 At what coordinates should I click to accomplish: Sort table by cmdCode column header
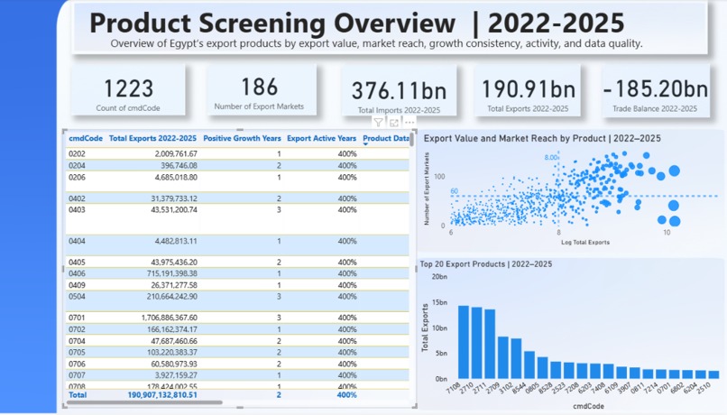coord(86,138)
